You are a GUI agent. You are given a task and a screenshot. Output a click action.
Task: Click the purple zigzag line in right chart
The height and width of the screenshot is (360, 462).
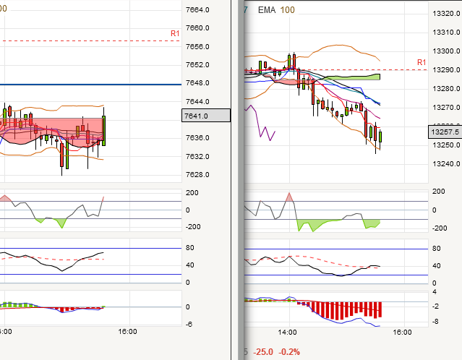[x=260, y=123]
